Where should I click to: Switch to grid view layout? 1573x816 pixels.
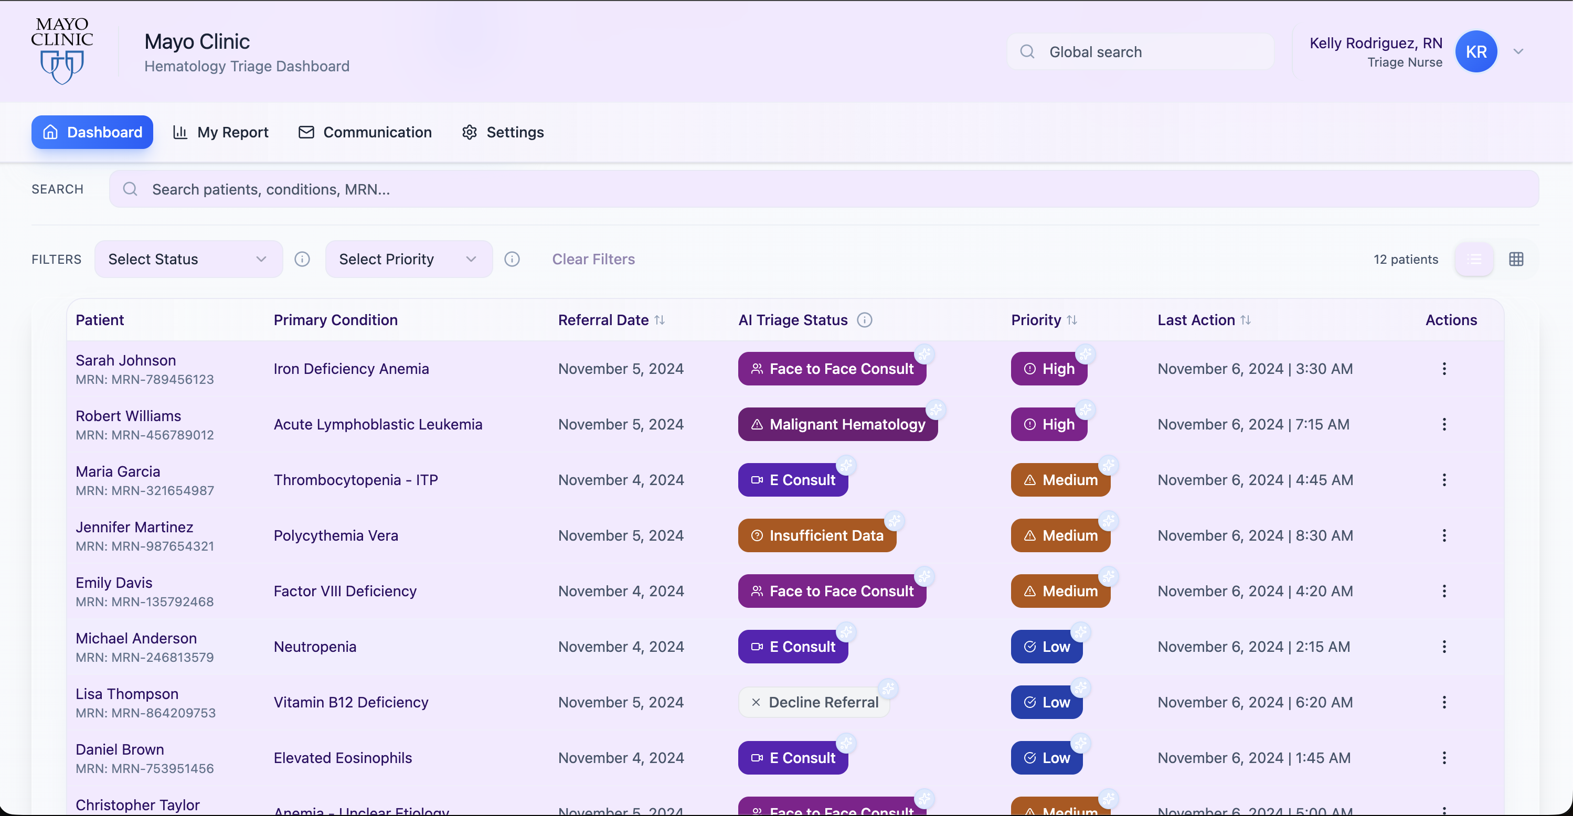pos(1516,260)
